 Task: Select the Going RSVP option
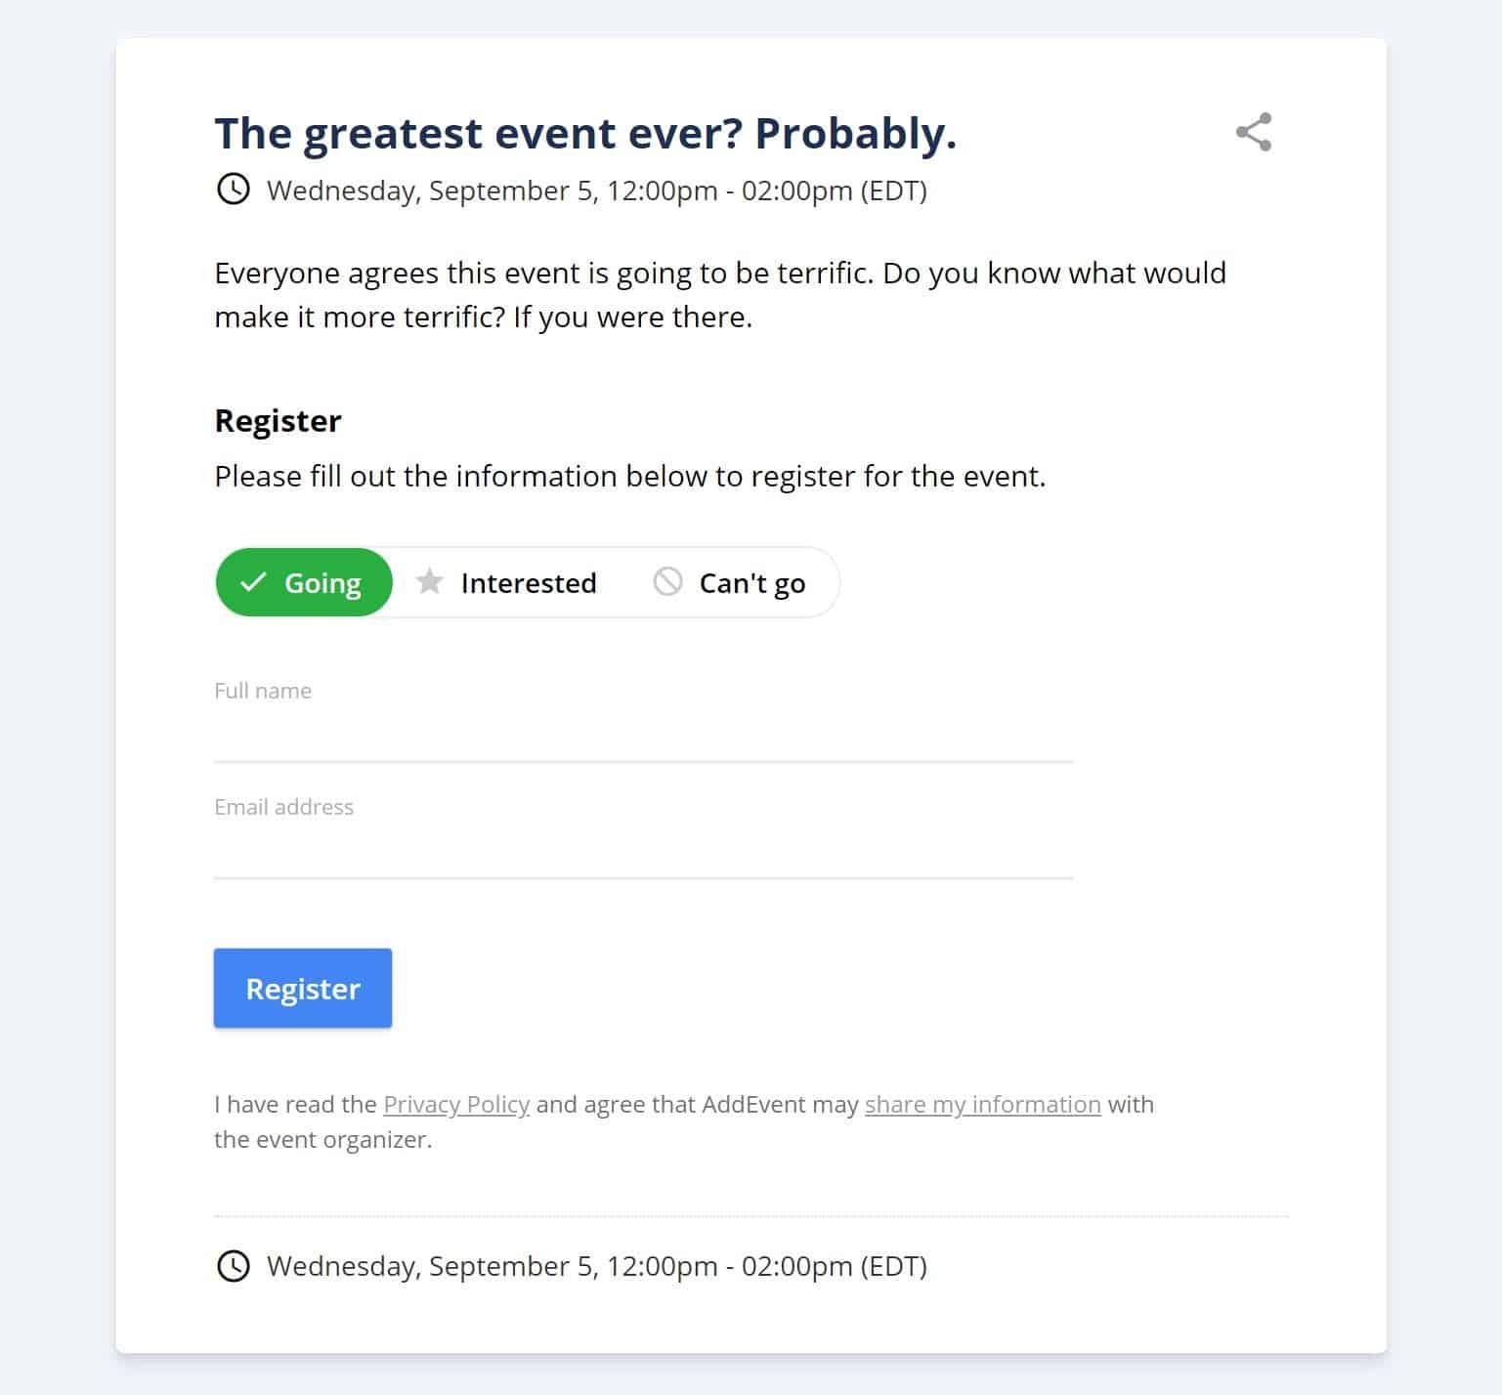(304, 582)
